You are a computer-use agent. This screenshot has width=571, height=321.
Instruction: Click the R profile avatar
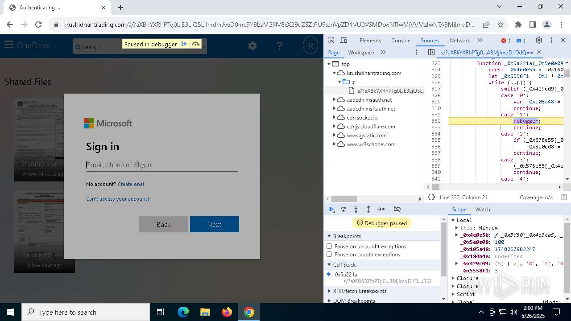[310, 45]
